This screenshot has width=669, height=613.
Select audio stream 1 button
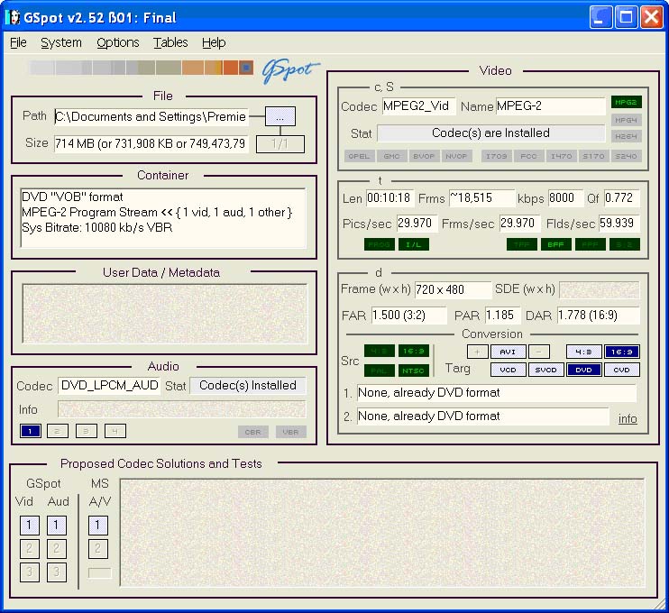click(x=31, y=431)
